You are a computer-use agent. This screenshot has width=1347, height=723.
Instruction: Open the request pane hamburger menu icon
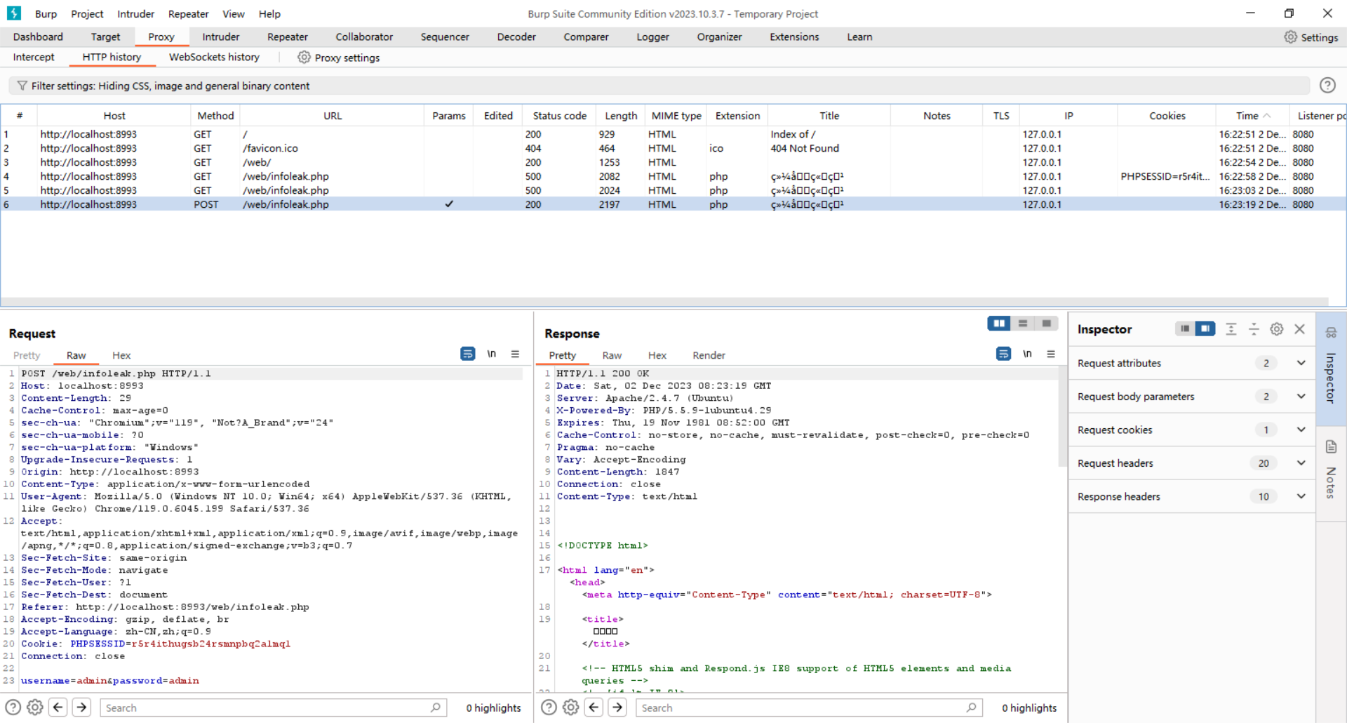515,354
